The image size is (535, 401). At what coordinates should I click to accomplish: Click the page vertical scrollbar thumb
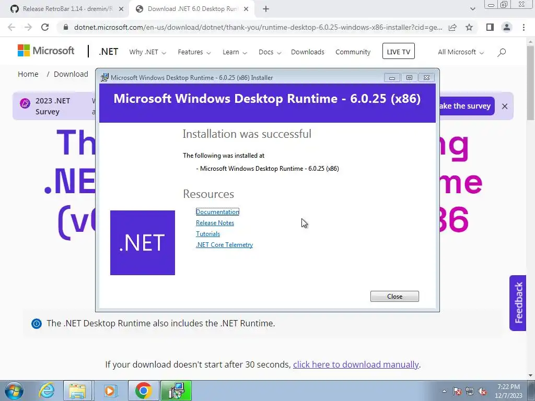click(x=530, y=82)
